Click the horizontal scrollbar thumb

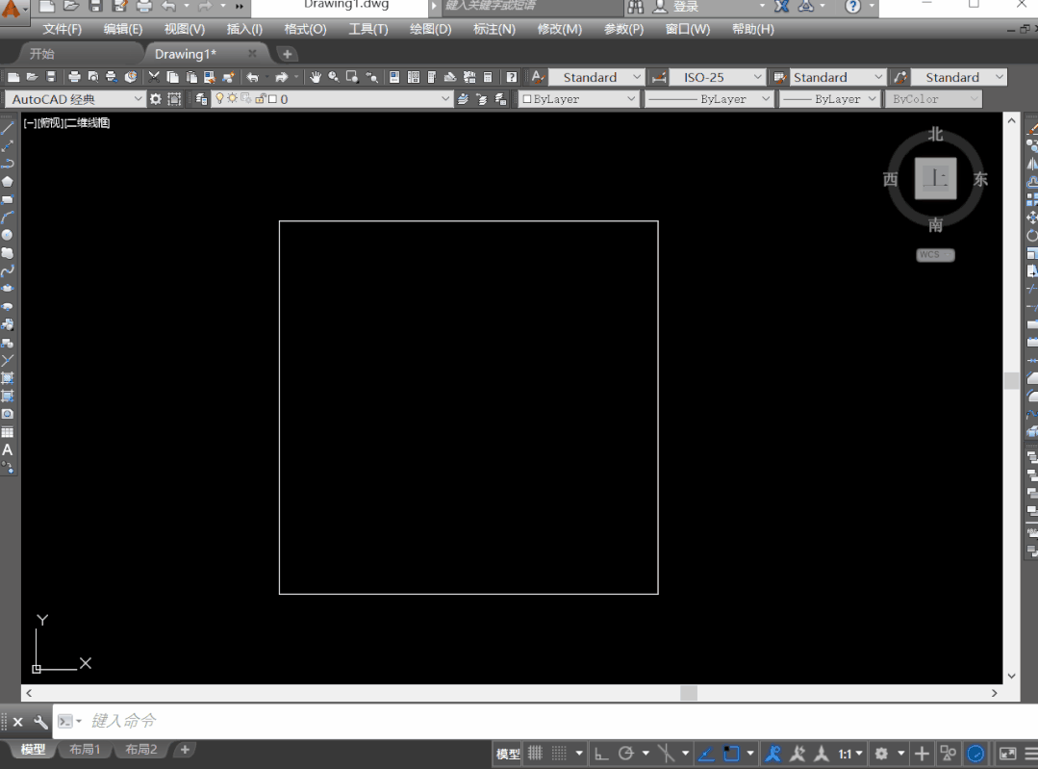point(689,693)
